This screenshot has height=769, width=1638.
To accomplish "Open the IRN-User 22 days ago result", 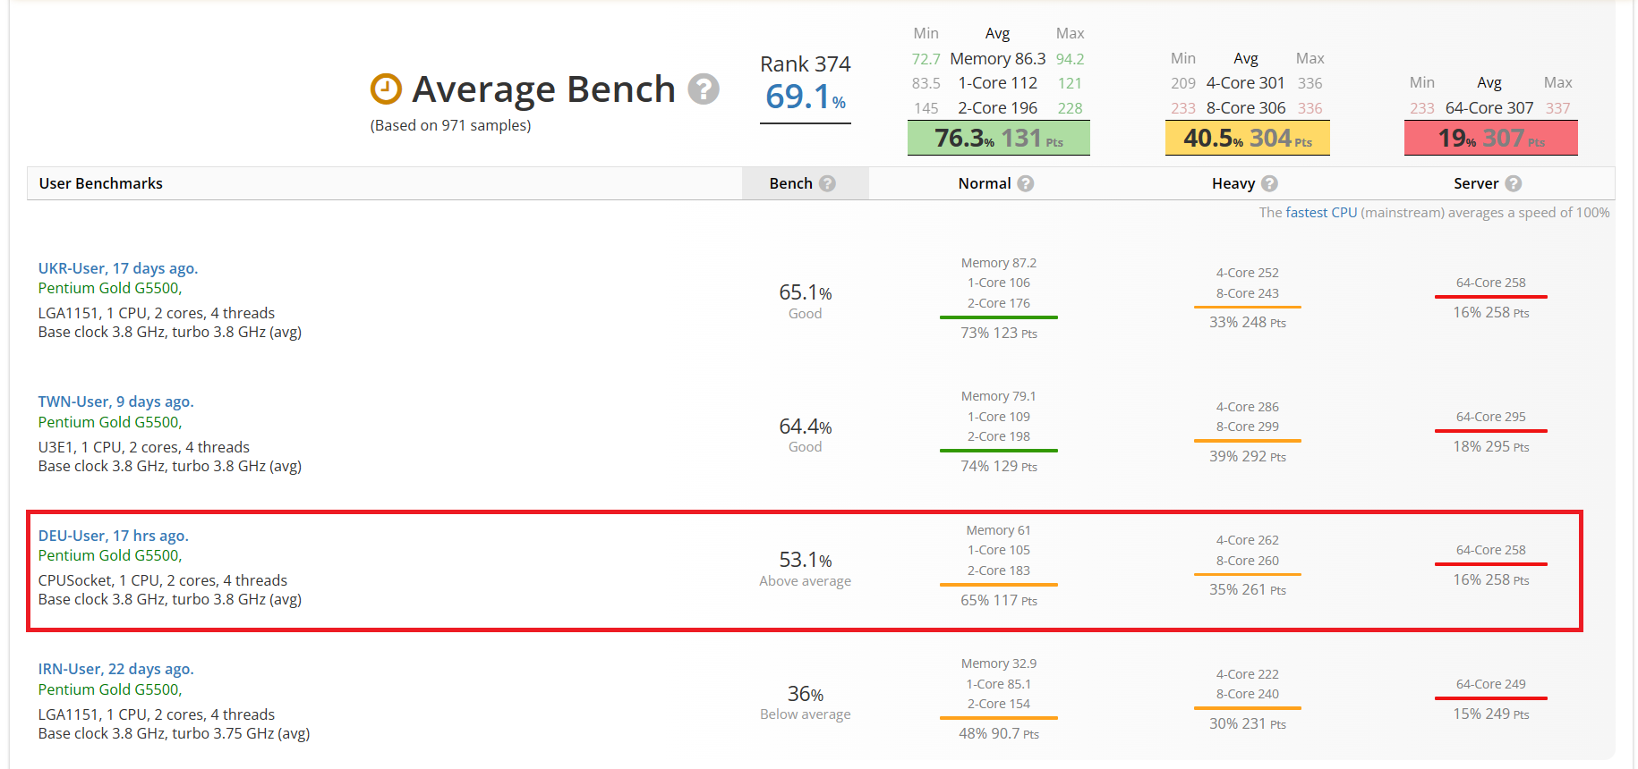I will (115, 669).
